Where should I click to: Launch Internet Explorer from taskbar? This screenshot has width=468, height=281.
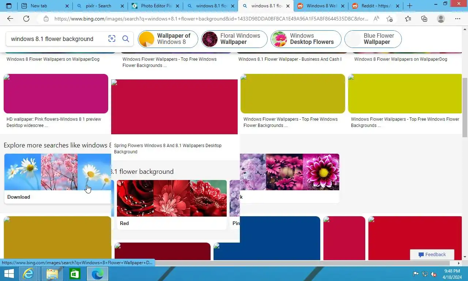tap(28, 274)
